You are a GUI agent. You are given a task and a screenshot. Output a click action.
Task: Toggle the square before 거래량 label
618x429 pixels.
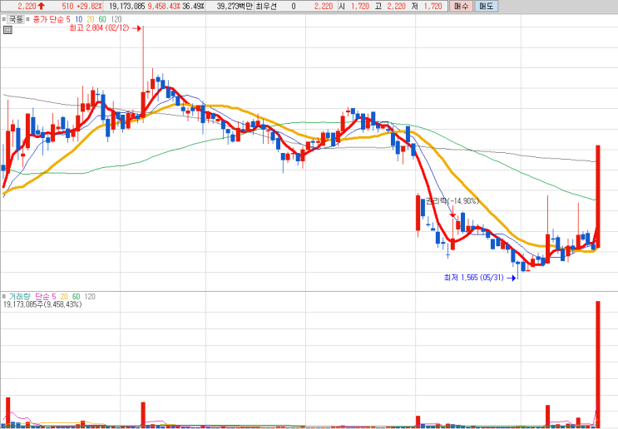pyautogui.click(x=4, y=296)
